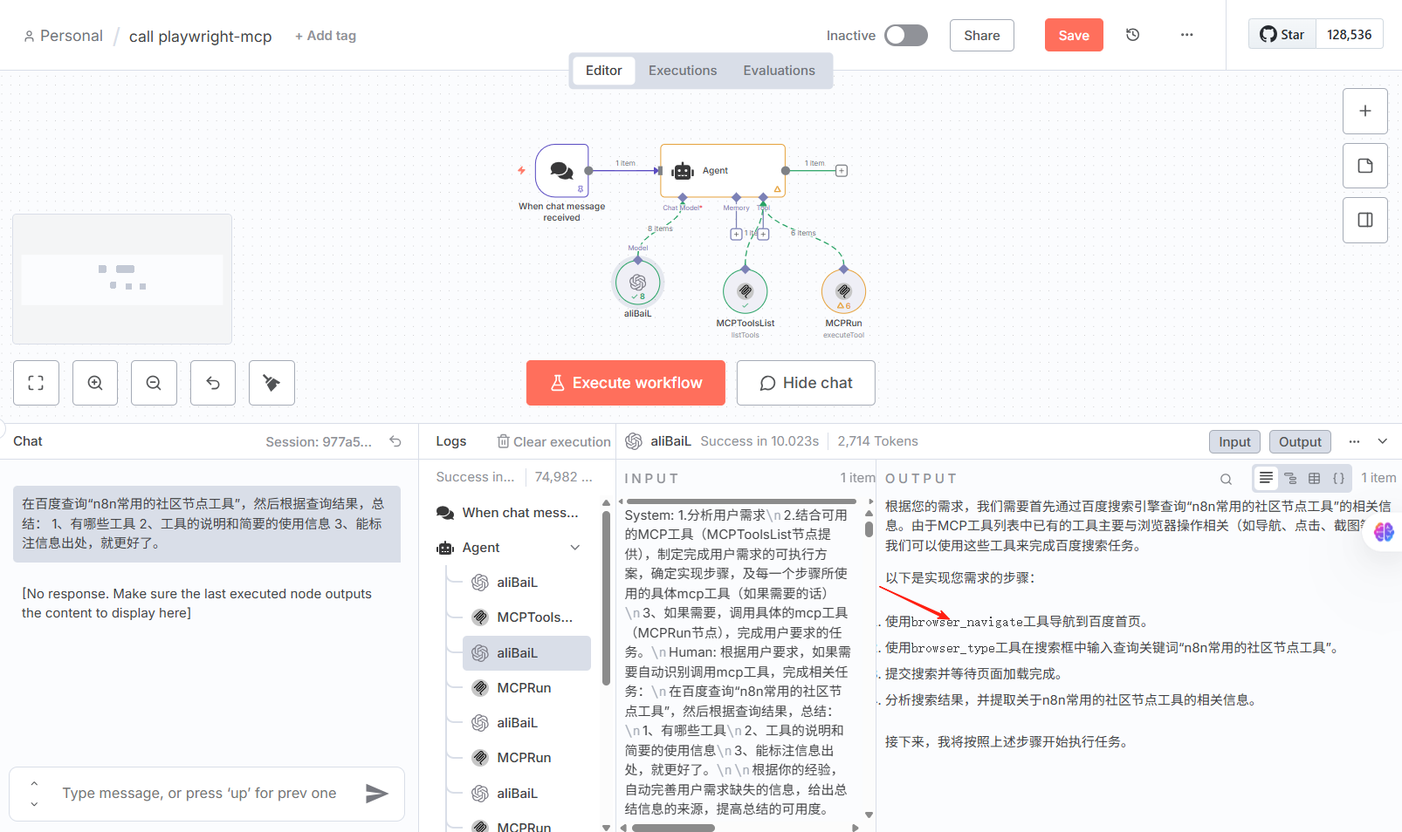This screenshot has height=832, width=1402.
Task: Open the logs panel three-dot menu
Action: tap(1354, 441)
